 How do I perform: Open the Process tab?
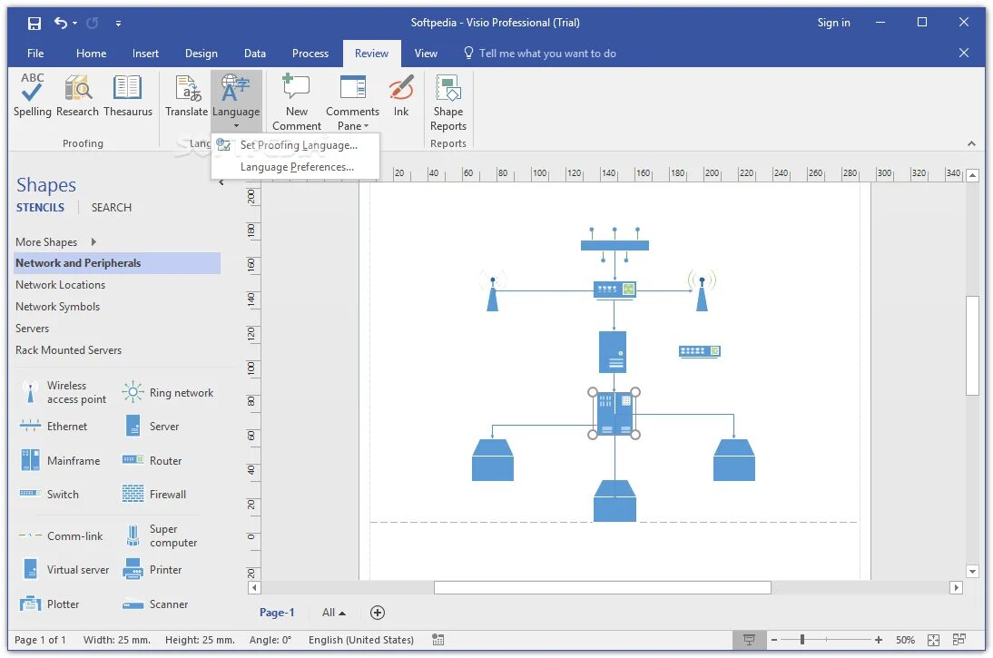coord(310,54)
